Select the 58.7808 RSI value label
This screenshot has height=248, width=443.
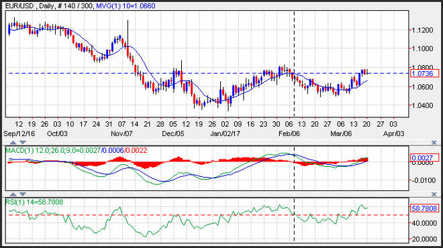tap(424, 208)
